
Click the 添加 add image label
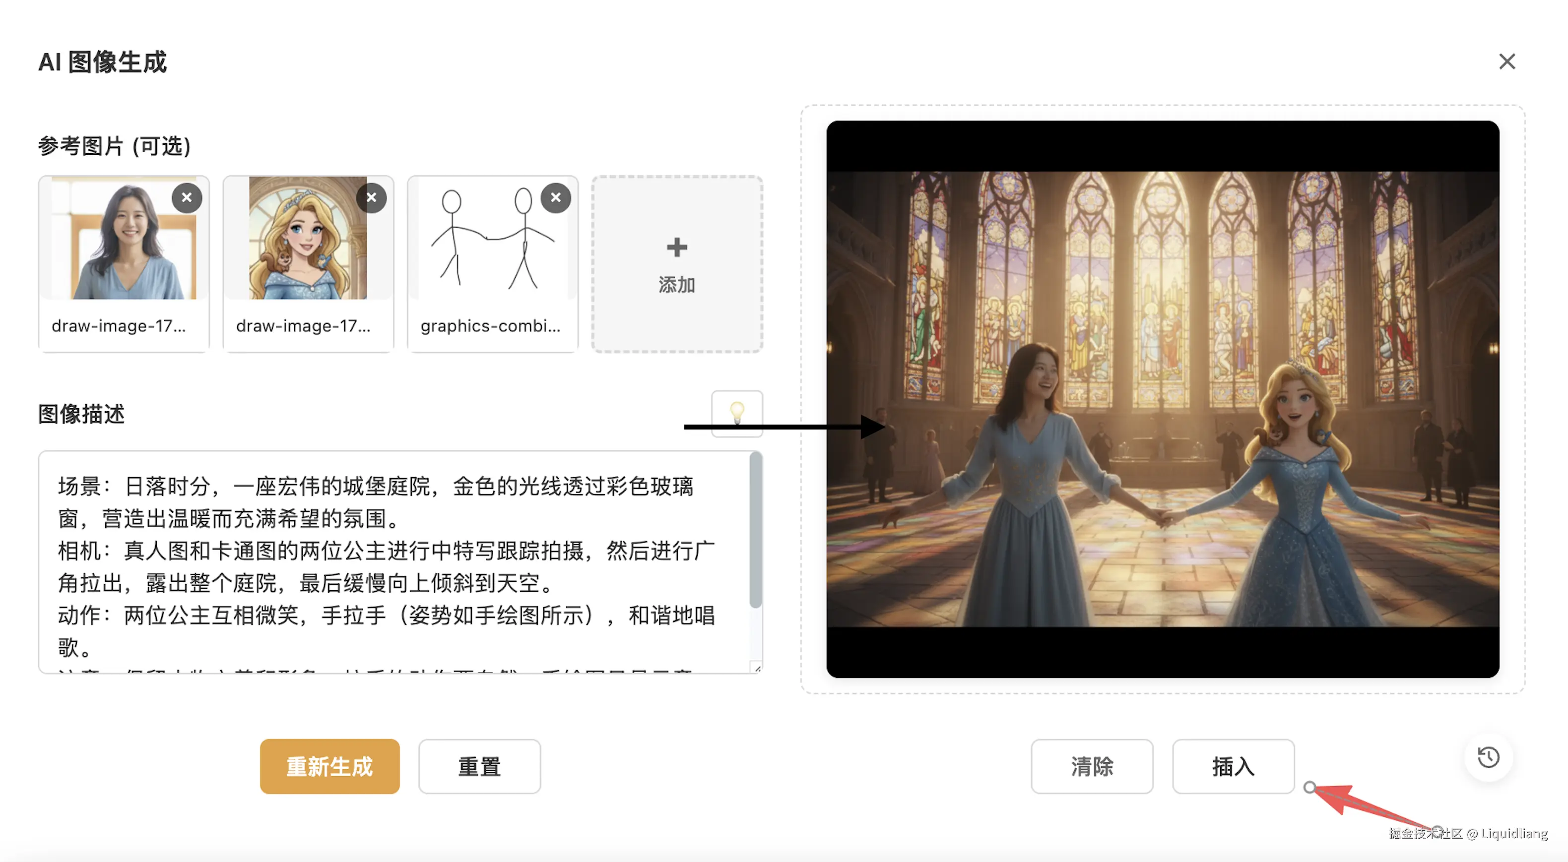[676, 285]
